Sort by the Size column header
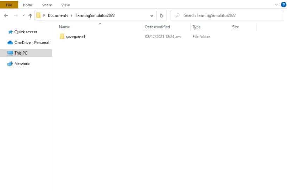Screen dimensions: 287x191 pos(236,27)
